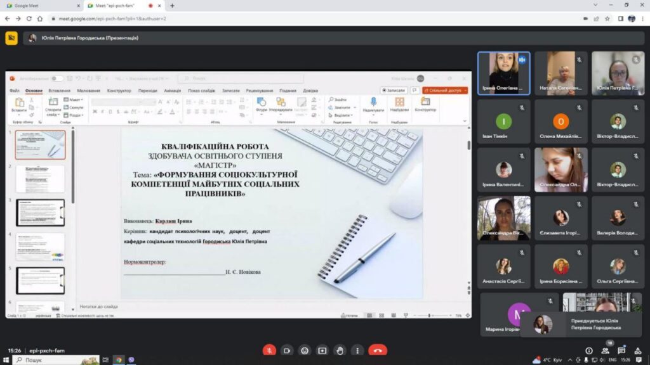Hang up with the red leave call button
This screenshot has width=650, height=365.
click(x=378, y=350)
